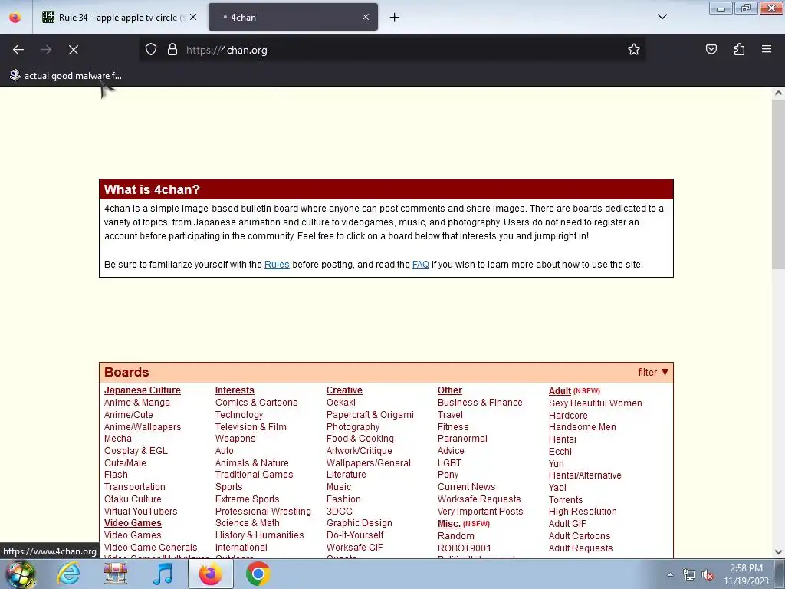Open the Science & Math board

(248, 523)
